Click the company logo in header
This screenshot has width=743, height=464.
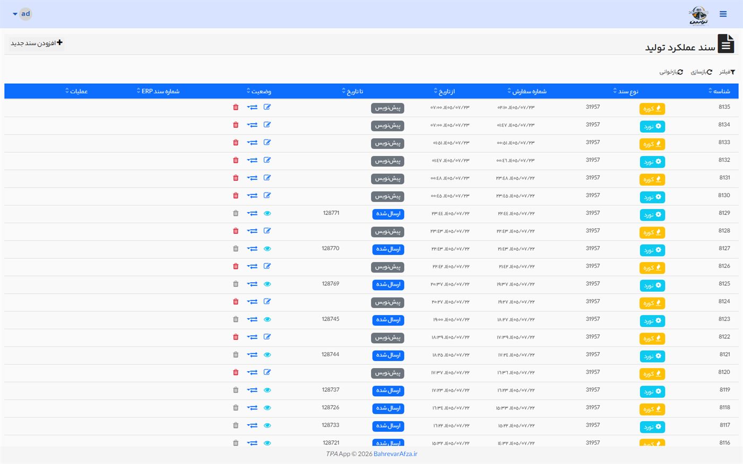698,15
